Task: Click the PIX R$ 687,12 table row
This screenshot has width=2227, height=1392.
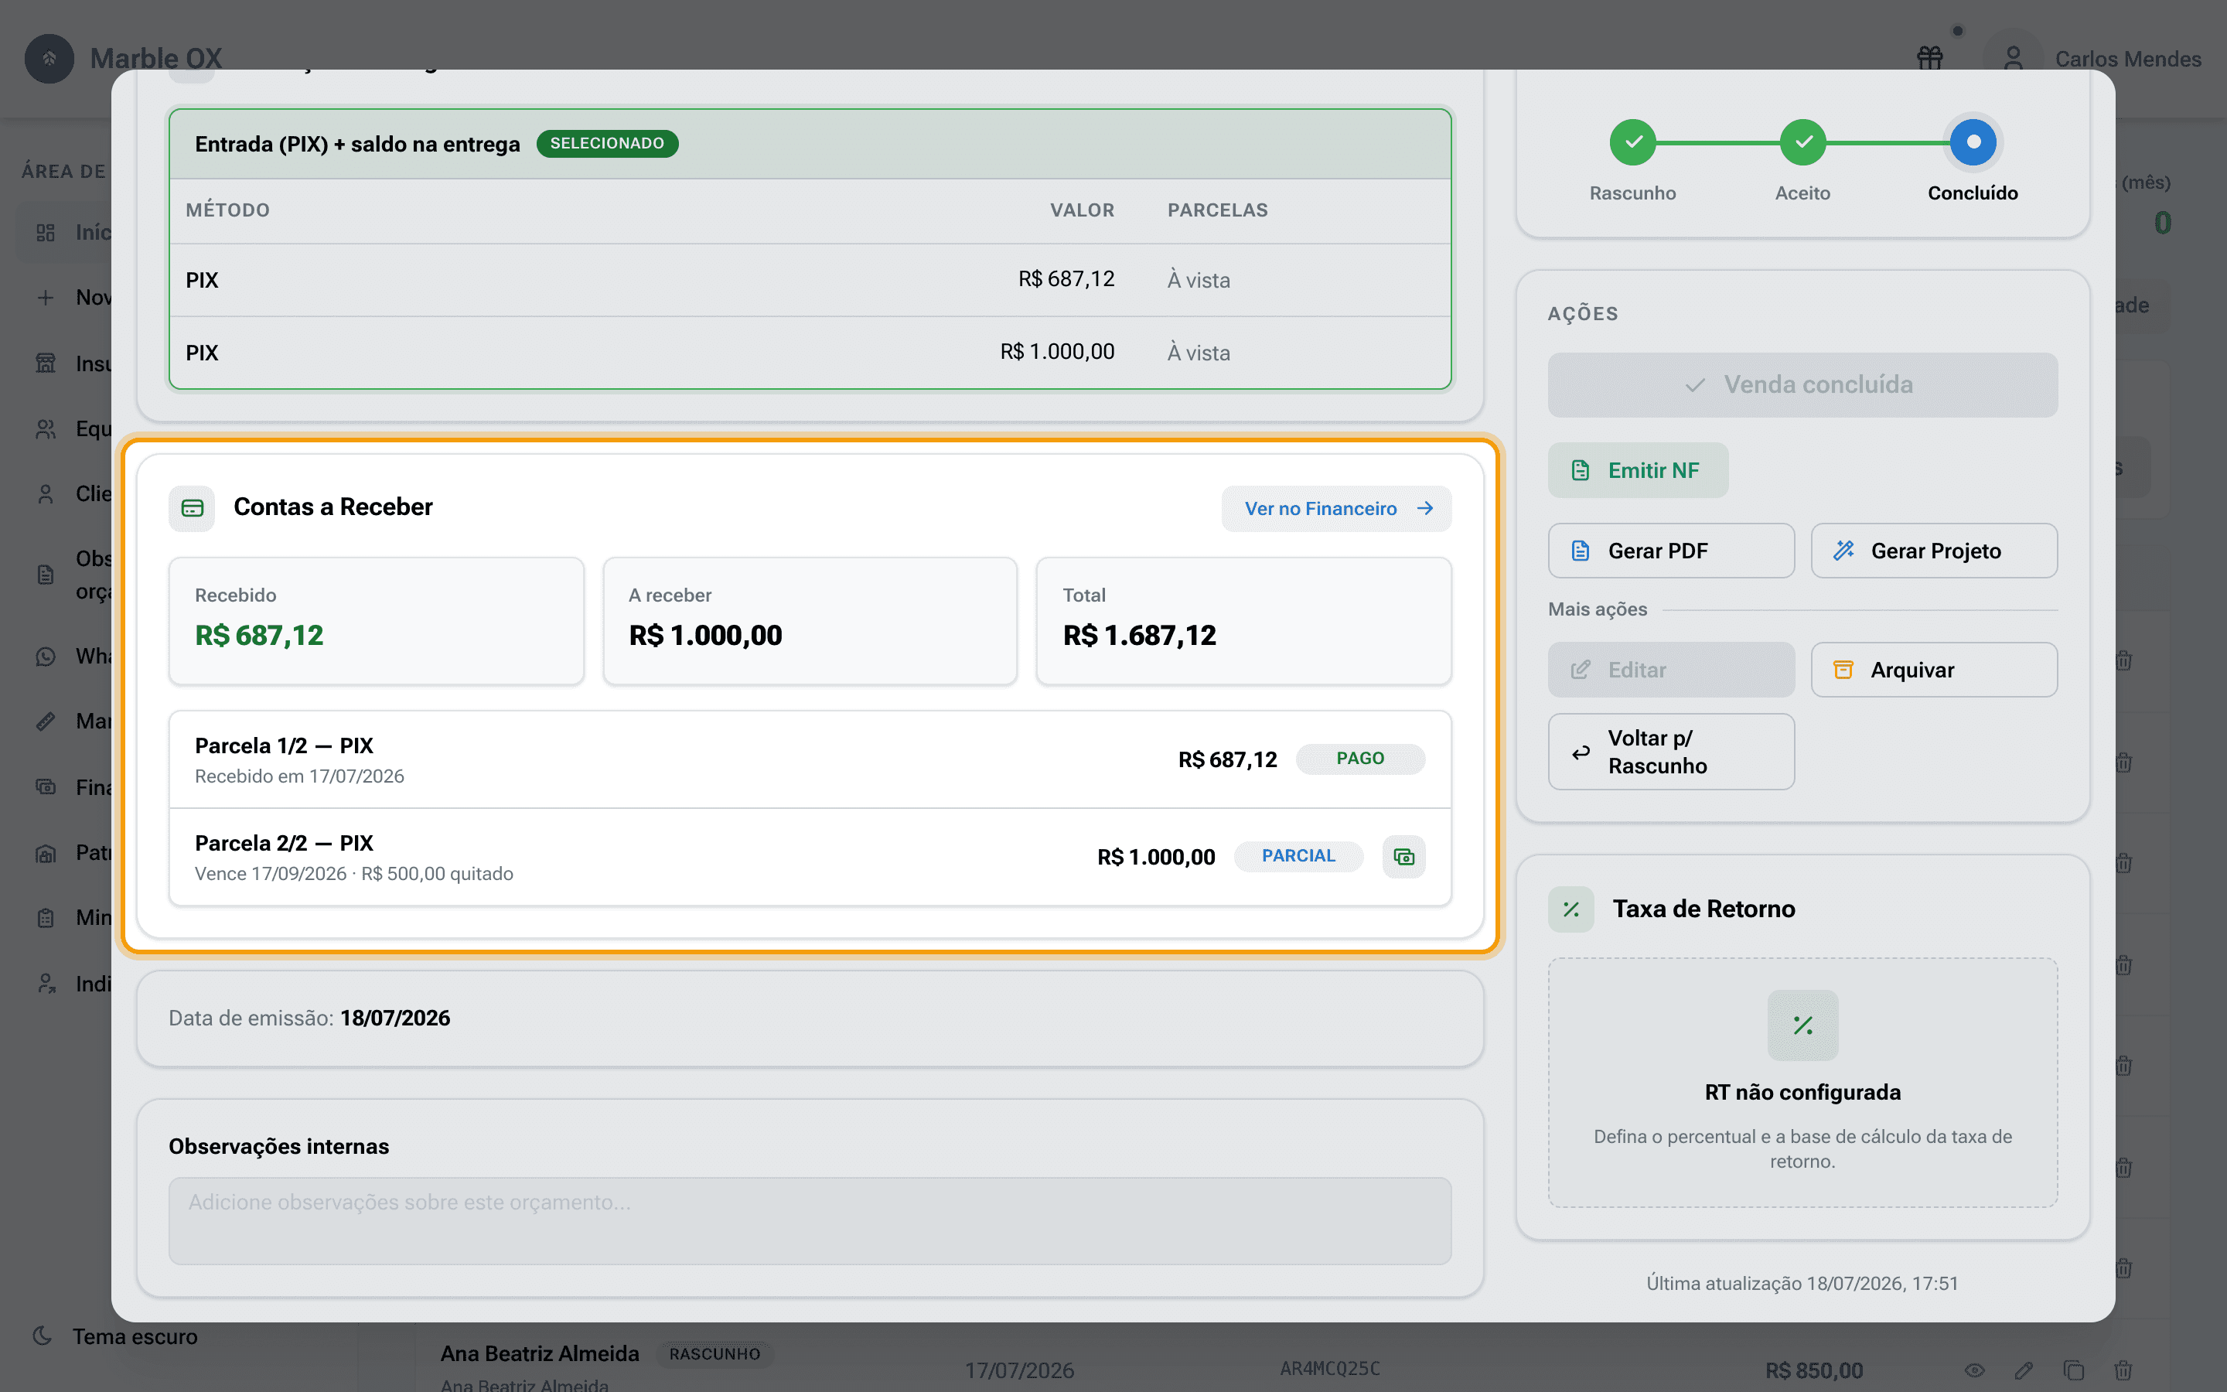Action: [x=810, y=280]
